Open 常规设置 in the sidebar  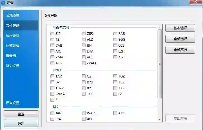click(21, 15)
